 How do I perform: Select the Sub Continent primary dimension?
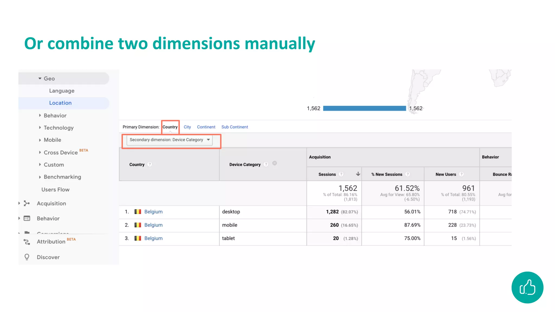pyautogui.click(x=234, y=127)
